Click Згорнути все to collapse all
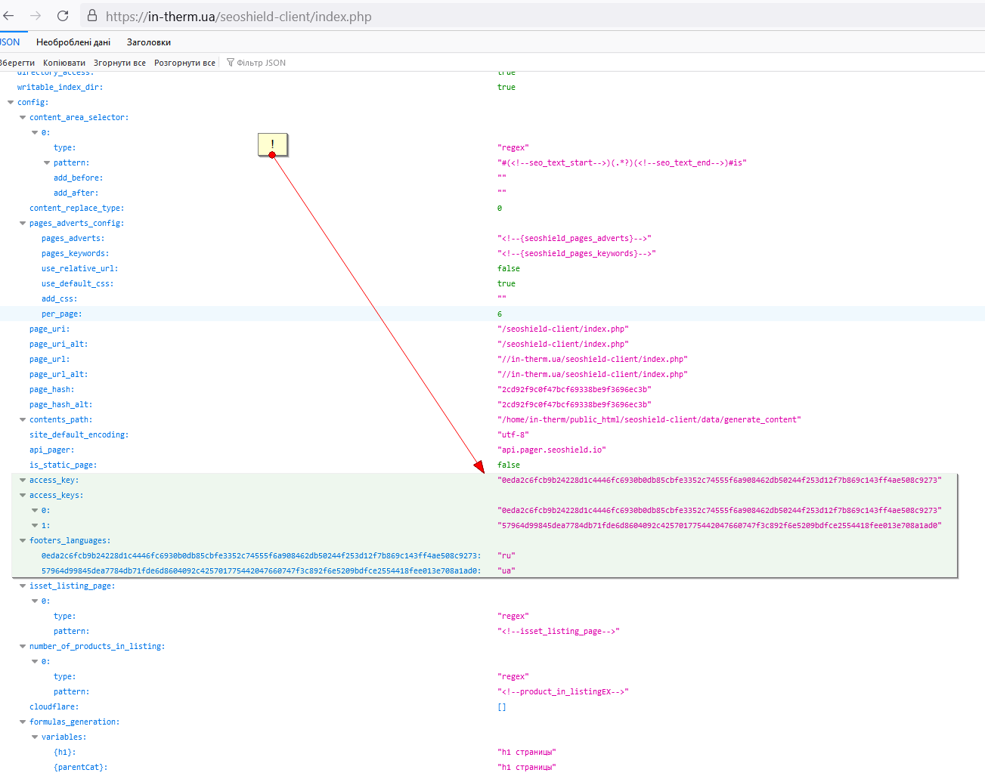The width and height of the screenshot is (985, 779). (x=119, y=63)
